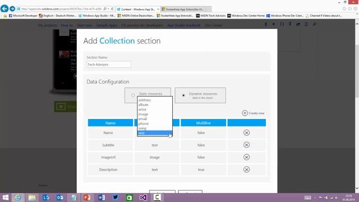This screenshot has width=359, height=202.
Task: Click the Section Name input field
Action: click(x=109, y=65)
